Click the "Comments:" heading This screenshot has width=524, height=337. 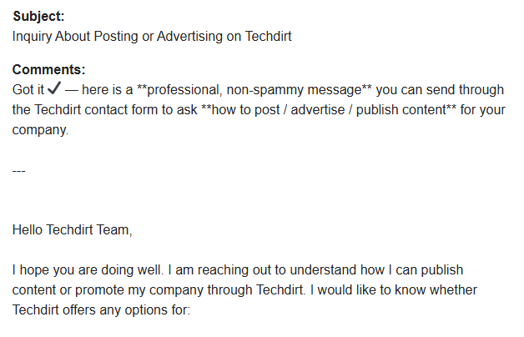[x=48, y=69]
